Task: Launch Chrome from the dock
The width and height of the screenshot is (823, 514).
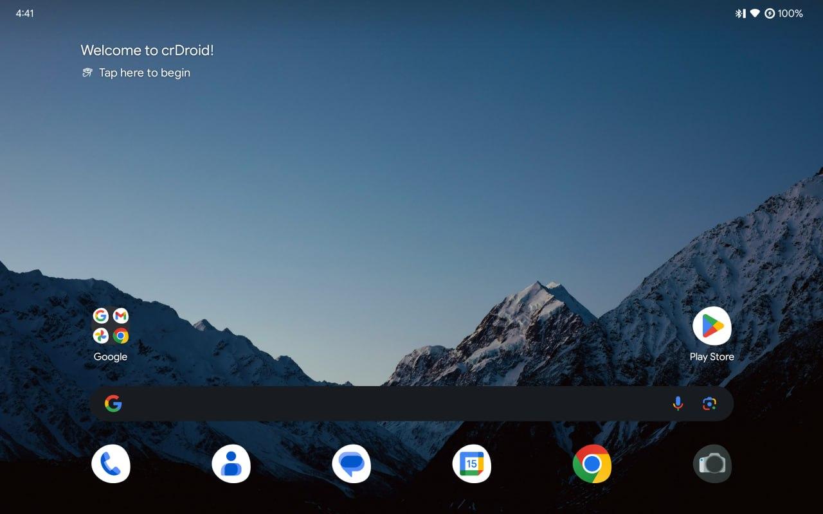Action: click(592, 463)
